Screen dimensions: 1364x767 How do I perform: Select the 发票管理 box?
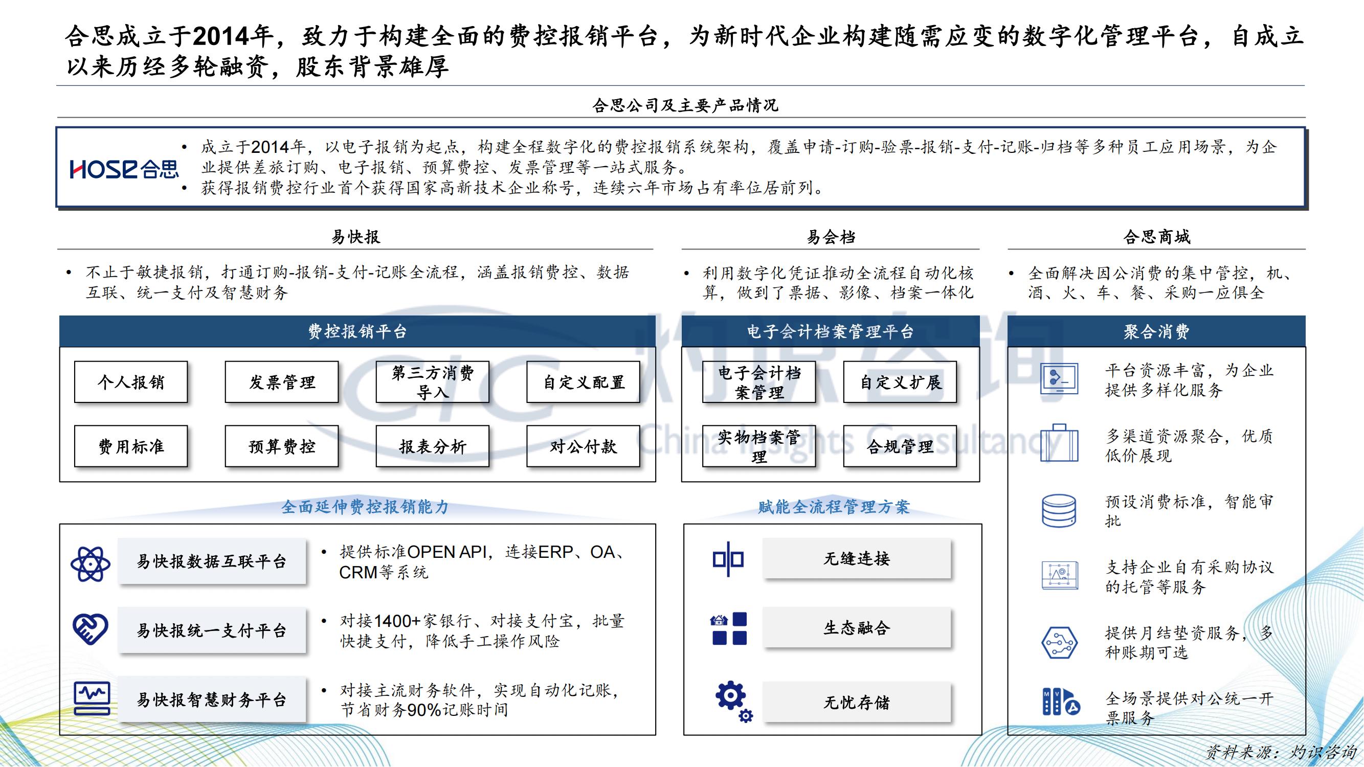click(x=282, y=382)
